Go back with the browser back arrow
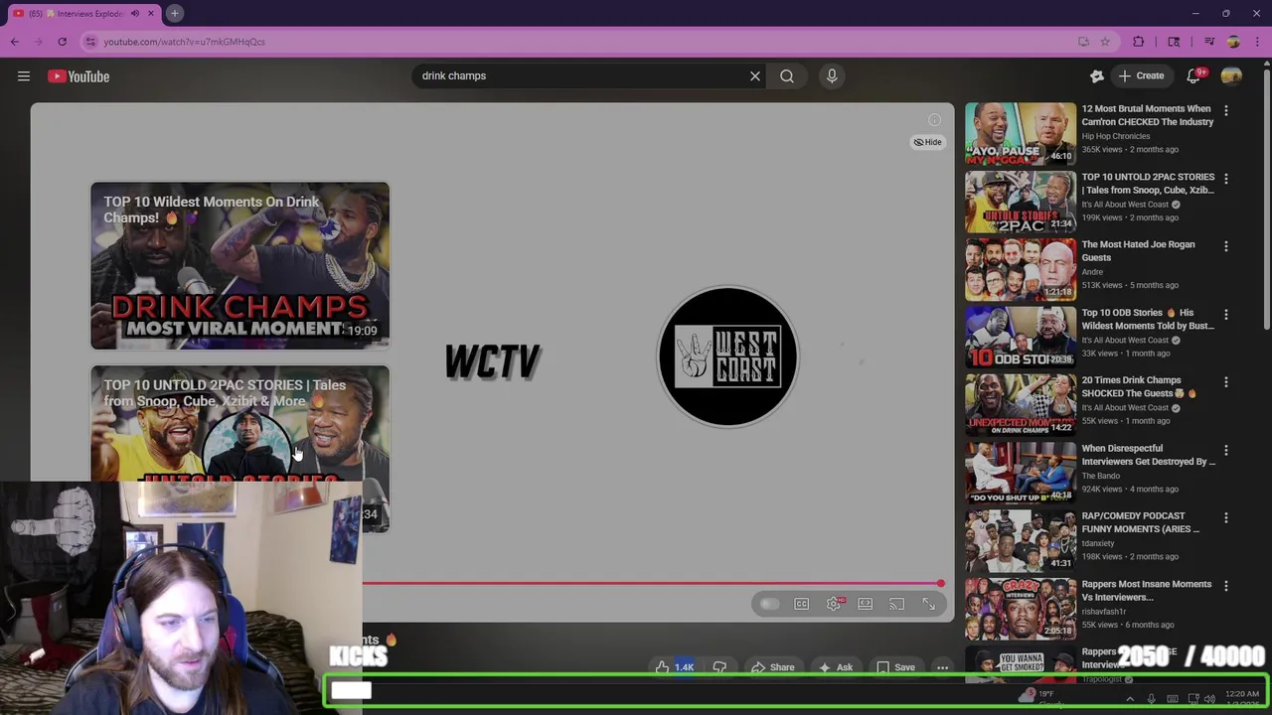This screenshot has width=1272, height=715. [x=15, y=42]
